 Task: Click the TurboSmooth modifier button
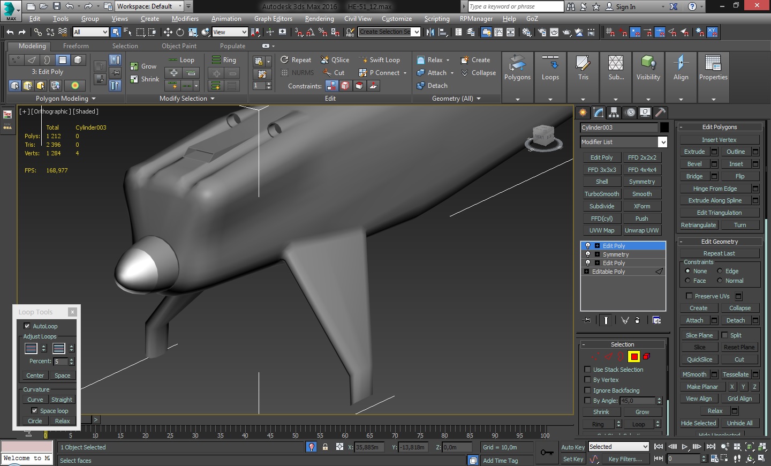602,194
